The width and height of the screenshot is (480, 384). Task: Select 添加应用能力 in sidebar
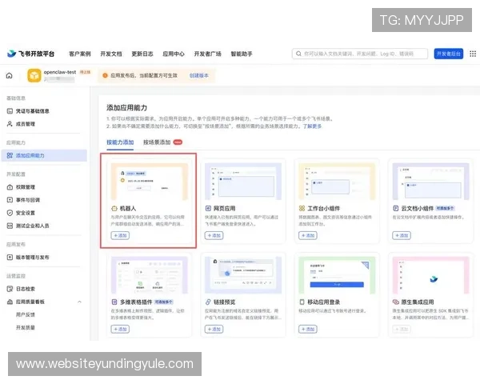[44, 155]
